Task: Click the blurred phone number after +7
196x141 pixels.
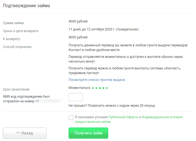Action: point(50,101)
